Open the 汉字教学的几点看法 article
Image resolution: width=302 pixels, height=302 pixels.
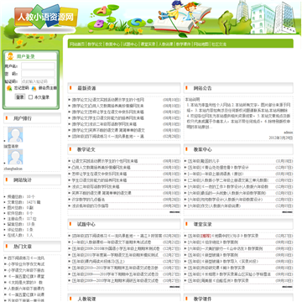88,200
